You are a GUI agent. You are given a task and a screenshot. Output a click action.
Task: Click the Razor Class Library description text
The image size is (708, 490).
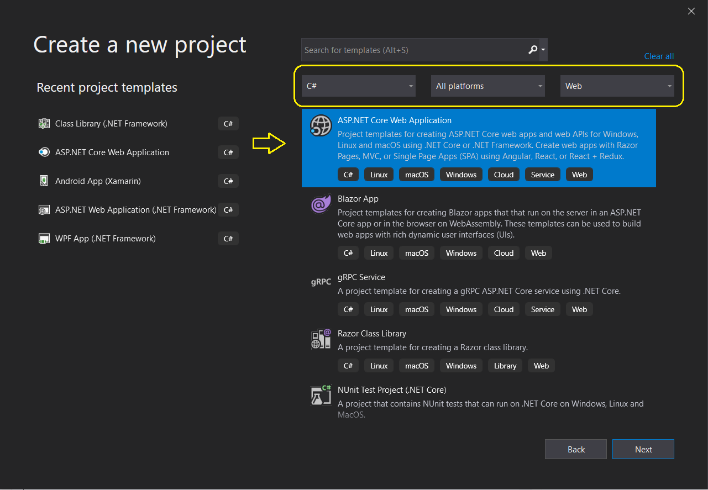[433, 347]
